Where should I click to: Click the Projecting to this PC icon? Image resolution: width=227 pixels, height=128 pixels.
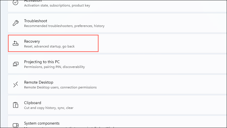coord(16,64)
